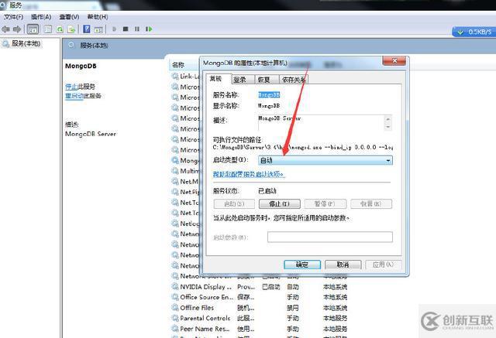496x338 pixels.
Task: Click the Office Source Engine gear icon
Action: [x=175, y=297]
